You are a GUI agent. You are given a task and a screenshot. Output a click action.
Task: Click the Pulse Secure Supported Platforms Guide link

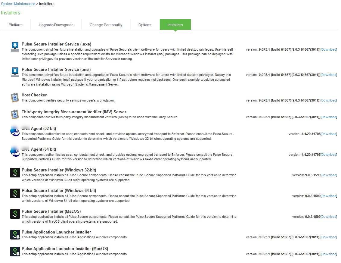[164, 175]
